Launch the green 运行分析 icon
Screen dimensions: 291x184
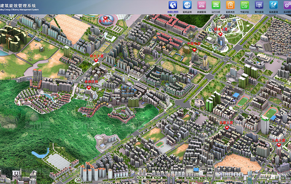click(x=216, y=5)
